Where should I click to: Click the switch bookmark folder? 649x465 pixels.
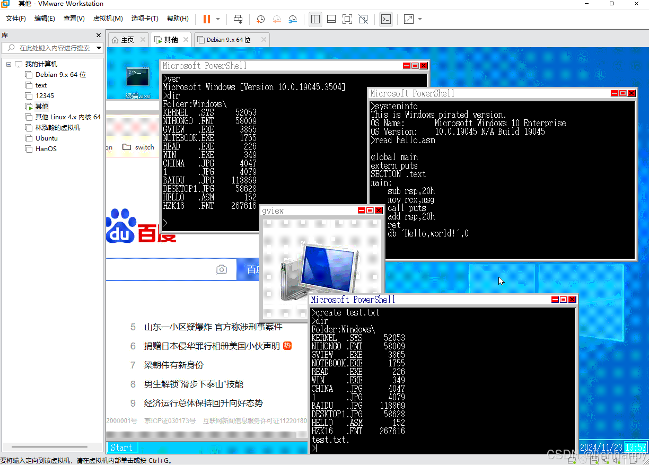pyautogui.click(x=138, y=147)
